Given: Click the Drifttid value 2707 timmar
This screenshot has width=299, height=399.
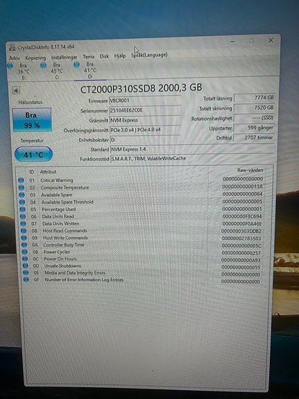Looking at the screenshot, I should point(254,137).
